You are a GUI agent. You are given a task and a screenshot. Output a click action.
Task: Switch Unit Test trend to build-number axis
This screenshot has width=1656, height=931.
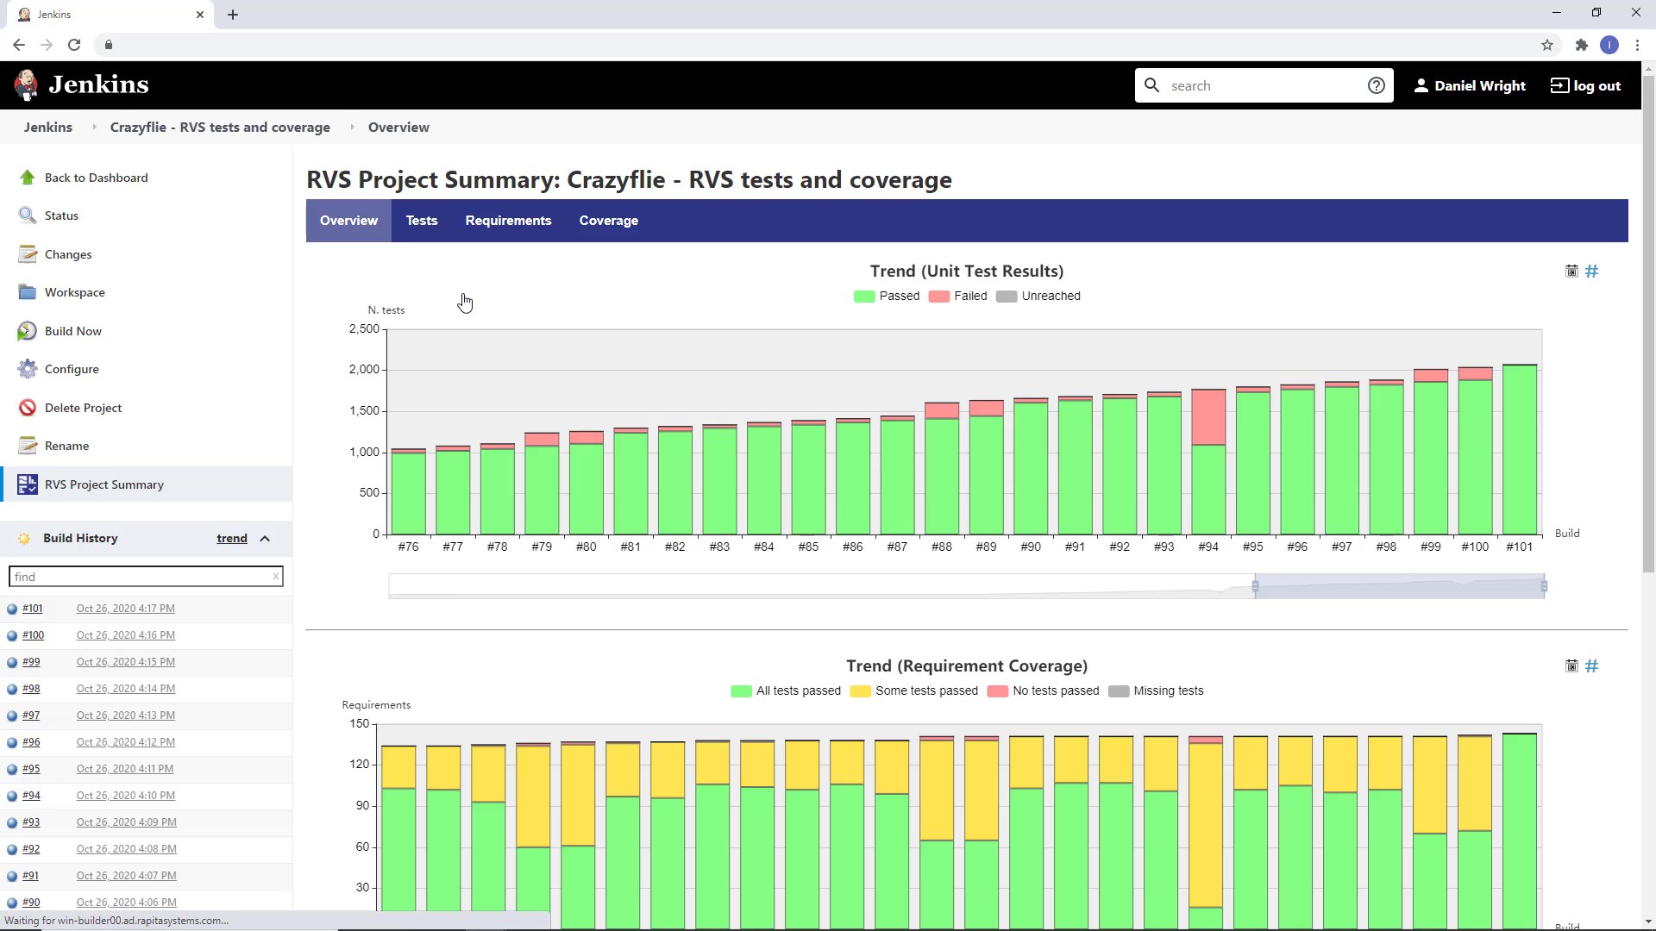[x=1592, y=272]
